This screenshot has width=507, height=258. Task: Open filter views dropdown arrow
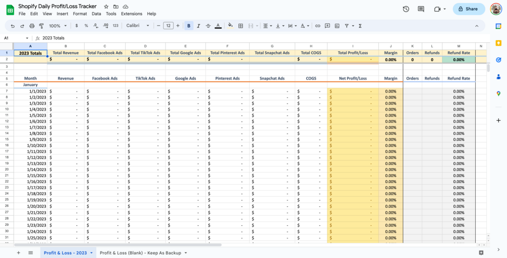point(353,26)
